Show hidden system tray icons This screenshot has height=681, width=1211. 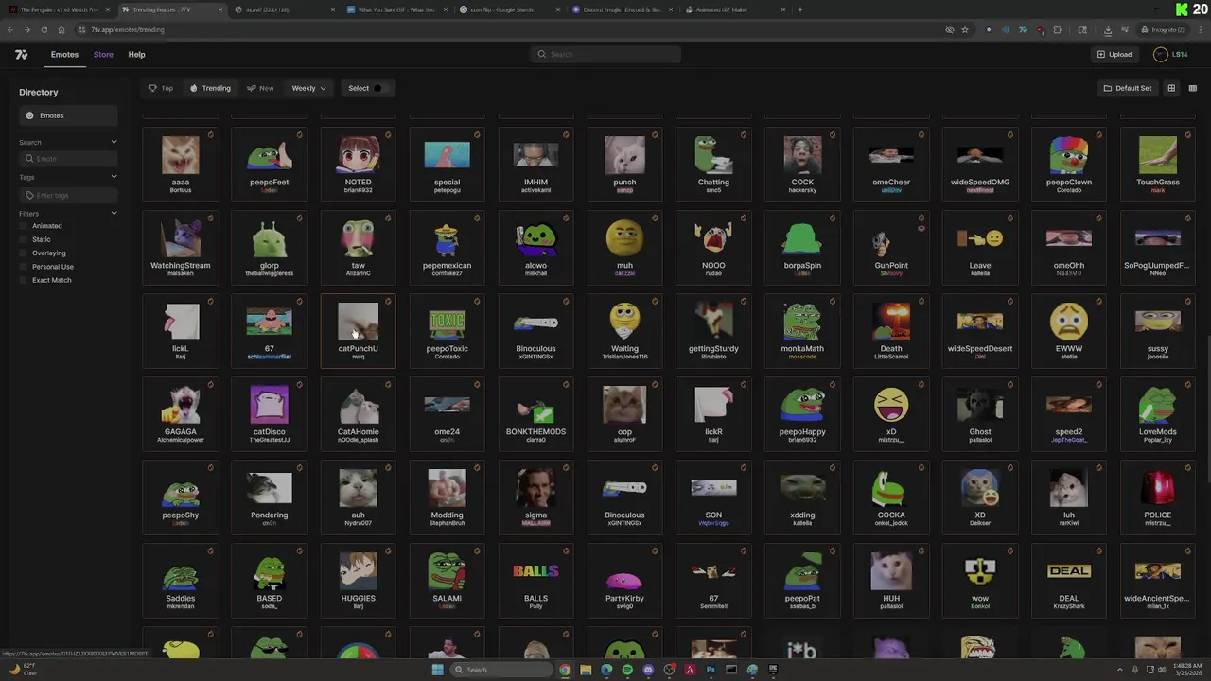1120,670
